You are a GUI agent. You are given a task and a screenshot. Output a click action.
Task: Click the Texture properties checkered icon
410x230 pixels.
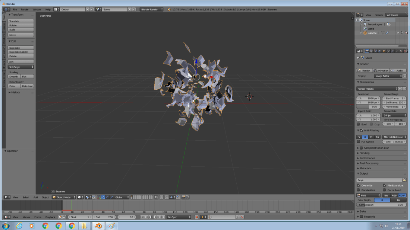406,51
